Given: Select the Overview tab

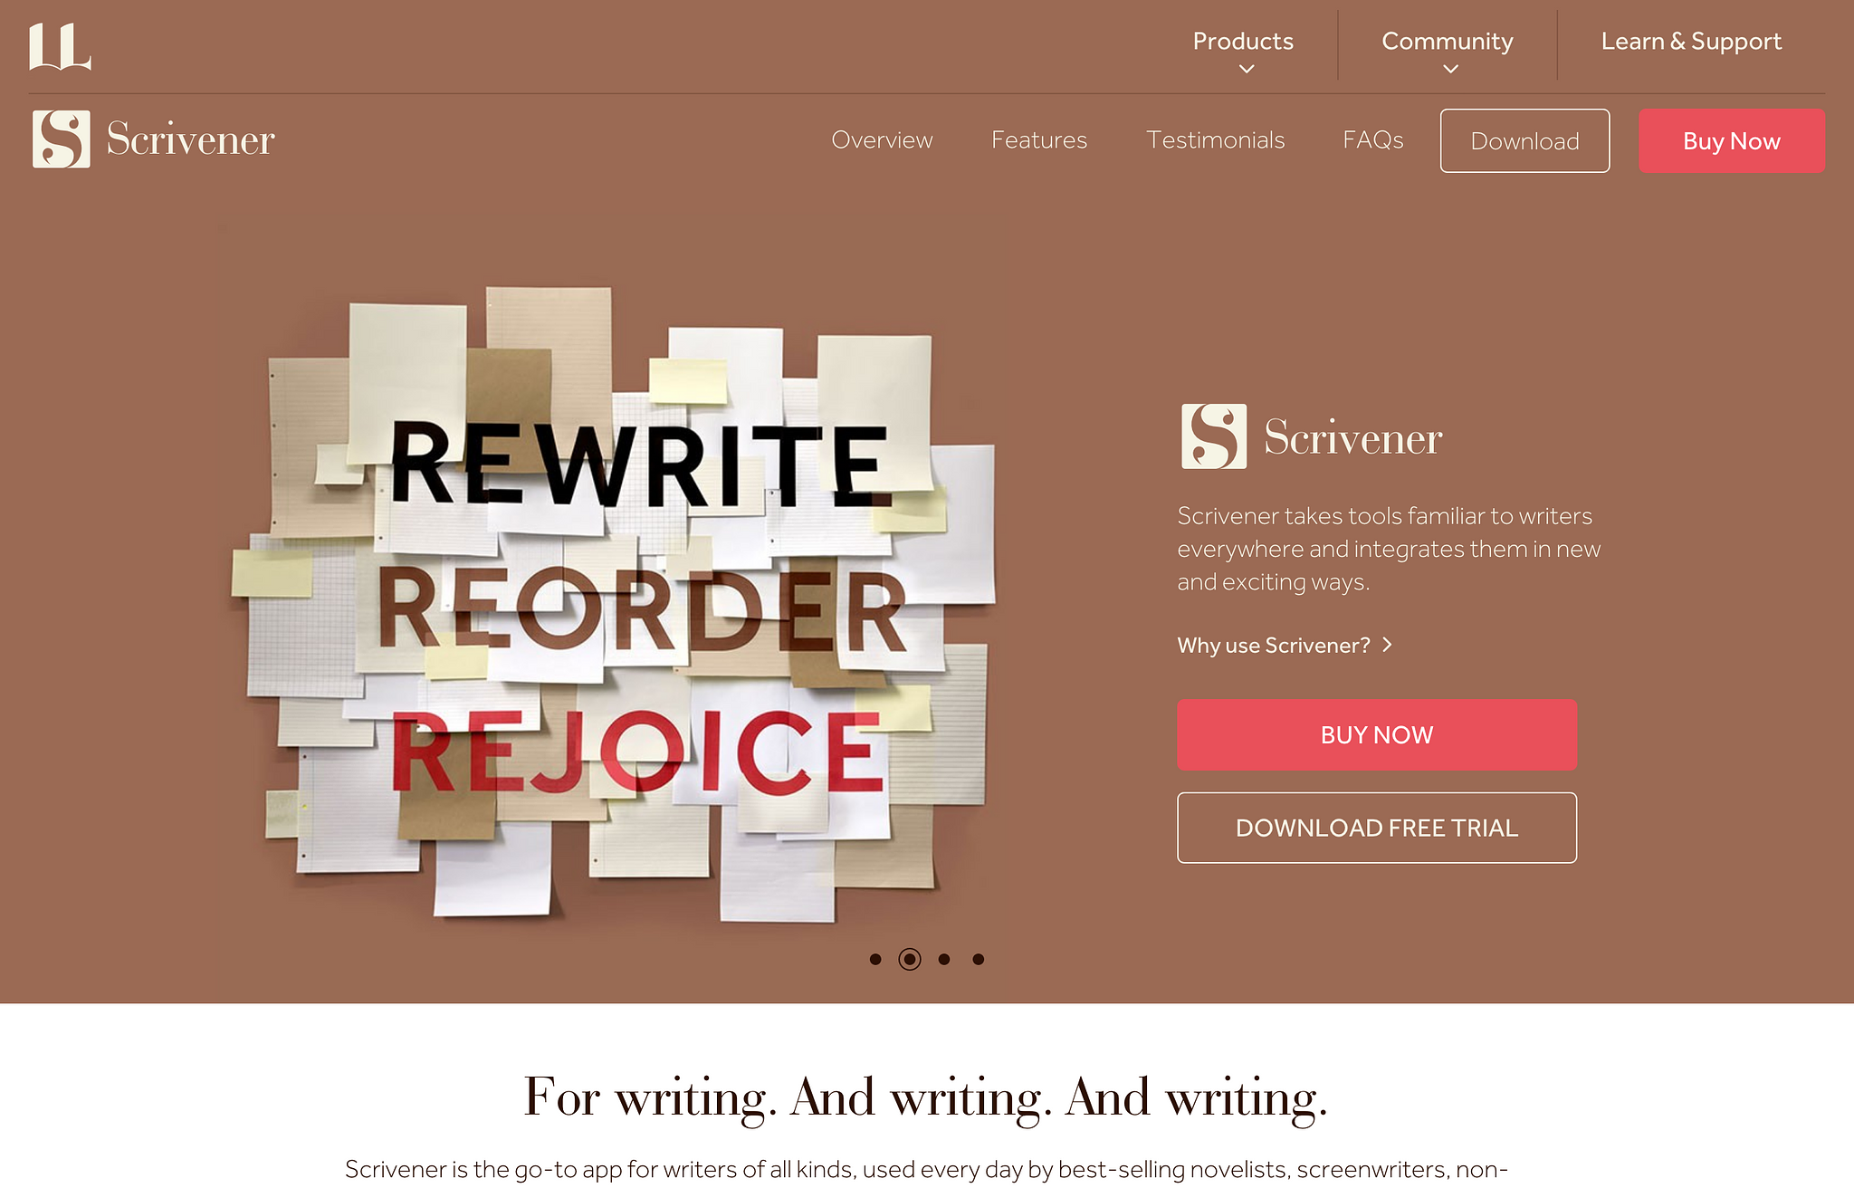Looking at the screenshot, I should pos(883,139).
